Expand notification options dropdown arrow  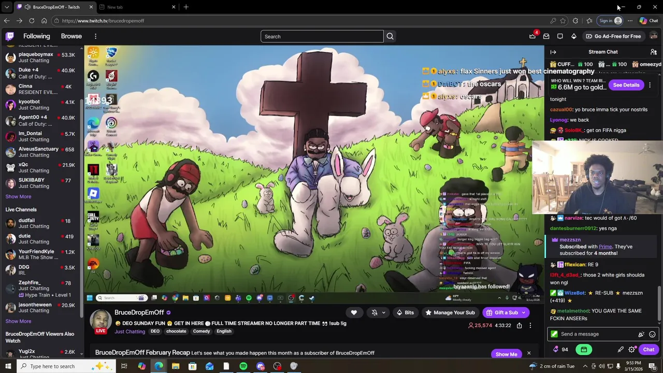click(383, 312)
